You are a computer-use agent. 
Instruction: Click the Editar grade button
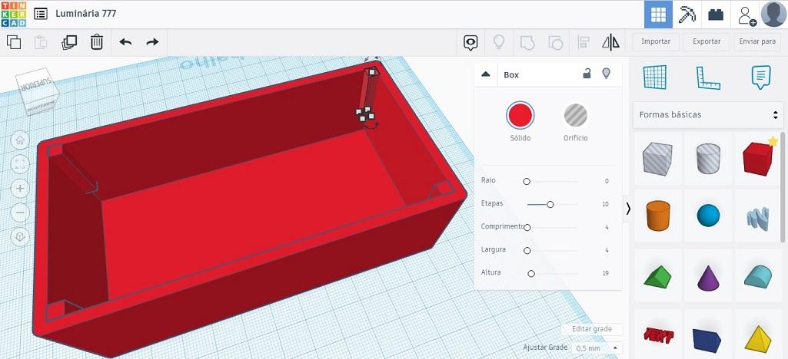[x=592, y=329]
